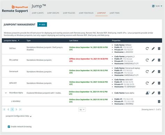Screen dimensions: 165x135
Task: Delete the defend01 jumpoint
Action: [x=159, y=83]
